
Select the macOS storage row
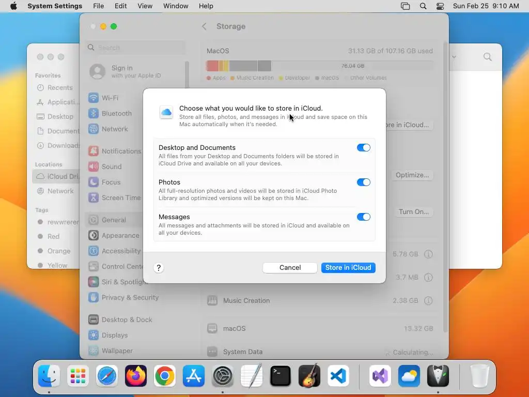click(x=320, y=328)
